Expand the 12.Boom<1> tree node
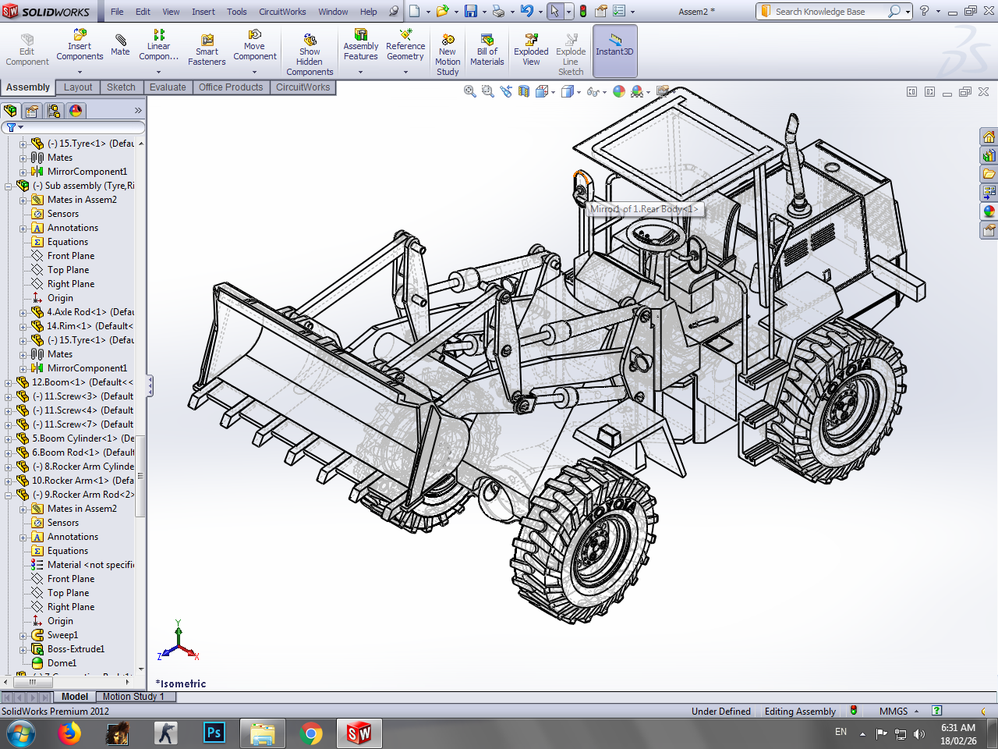 click(9, 382)
